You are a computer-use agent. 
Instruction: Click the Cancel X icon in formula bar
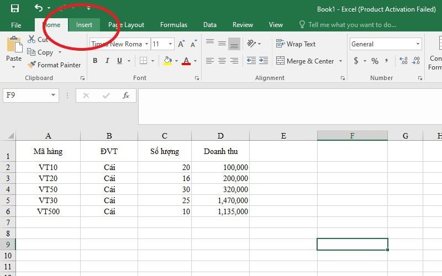[86, 95]
